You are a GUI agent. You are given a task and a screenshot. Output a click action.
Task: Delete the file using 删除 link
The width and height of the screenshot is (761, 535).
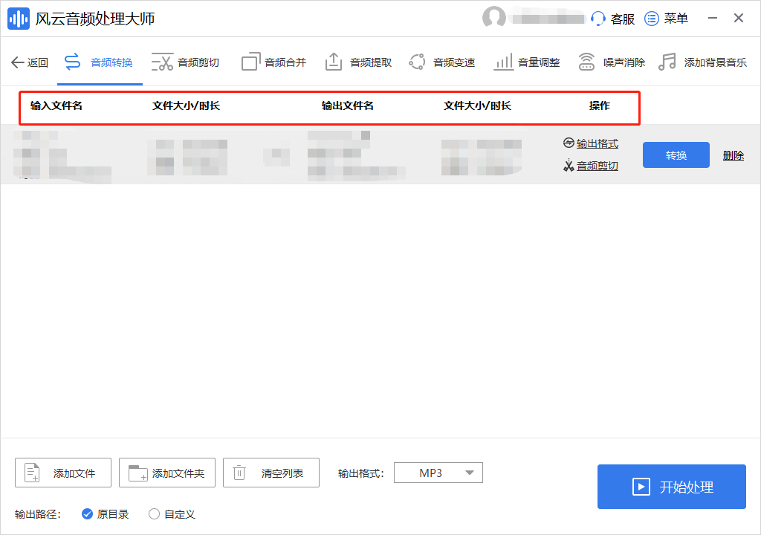(733, 155)
